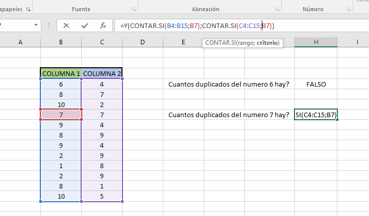Select the COLUMNA 1 header cell
The image size is (369, 216).
tap(61, 73)
